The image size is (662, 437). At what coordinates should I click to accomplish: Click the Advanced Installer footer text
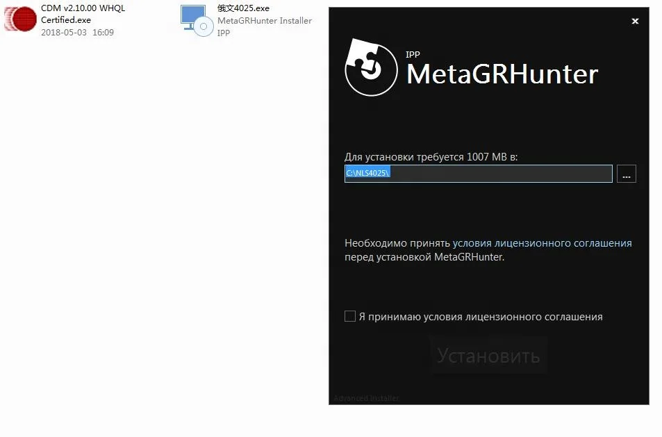[x=366, y=398]
